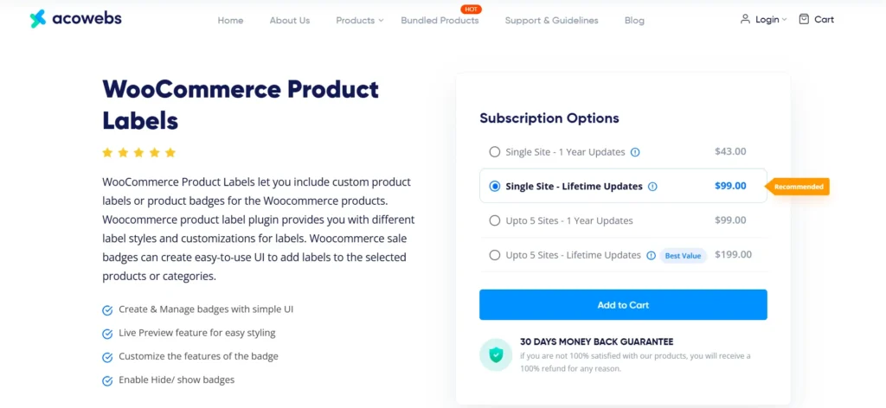This screenshot has width=886, height=408.
Task: Click info icon beside Upto 5 Sites Lifetime Updates
Action: tap(651, 255)
